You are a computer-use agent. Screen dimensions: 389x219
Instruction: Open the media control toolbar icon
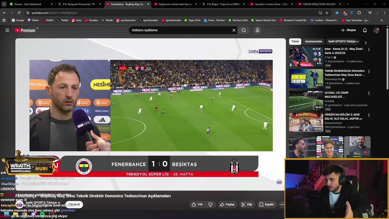point(370,13)
